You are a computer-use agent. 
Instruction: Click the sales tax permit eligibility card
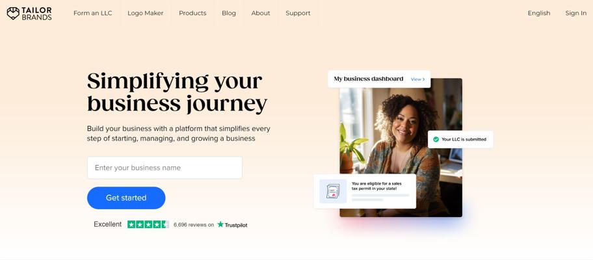click(365, 191)
